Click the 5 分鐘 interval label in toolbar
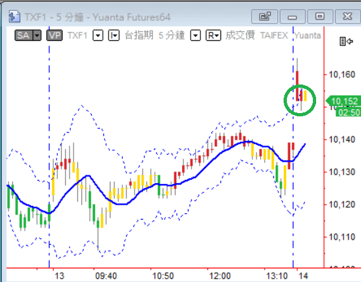 (172, 36)
